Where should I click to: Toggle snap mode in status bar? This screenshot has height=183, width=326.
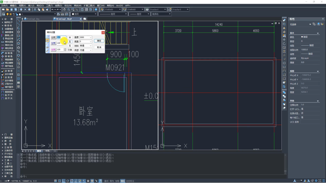(x=55, y=181)
